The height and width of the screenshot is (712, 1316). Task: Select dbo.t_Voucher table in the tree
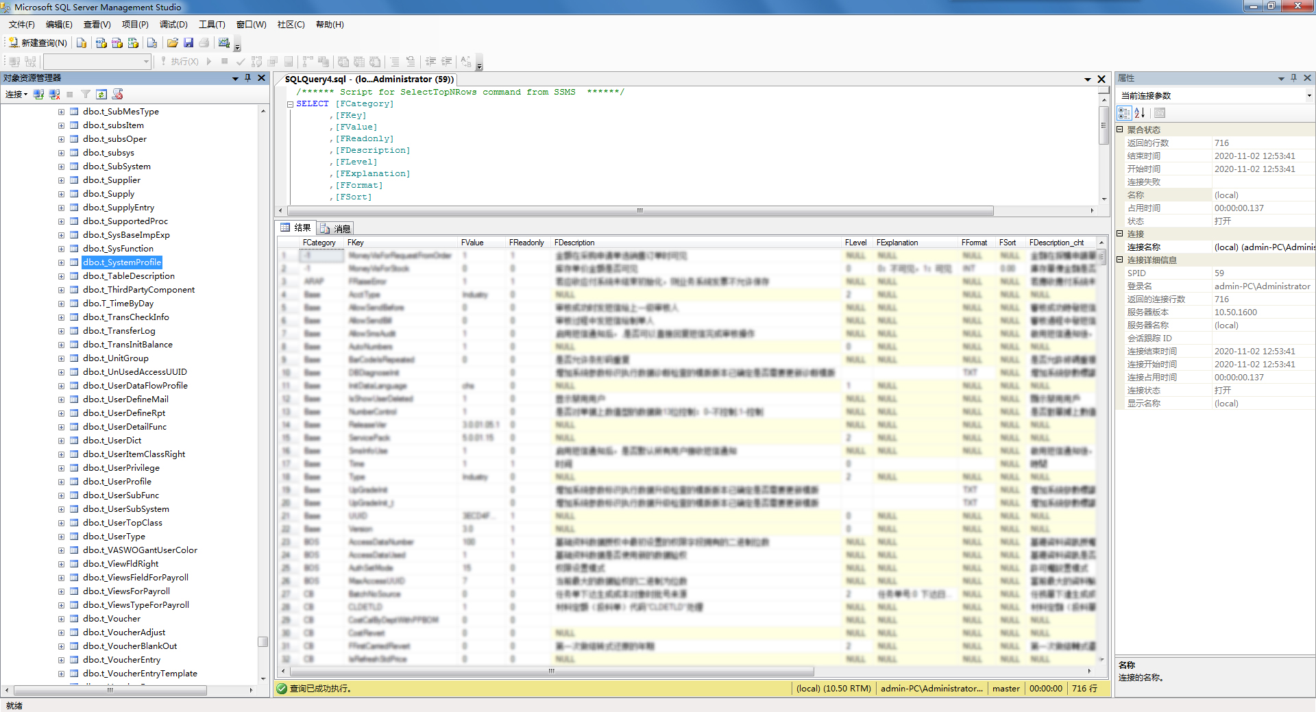pyautogui.click(x=112, y=619)
